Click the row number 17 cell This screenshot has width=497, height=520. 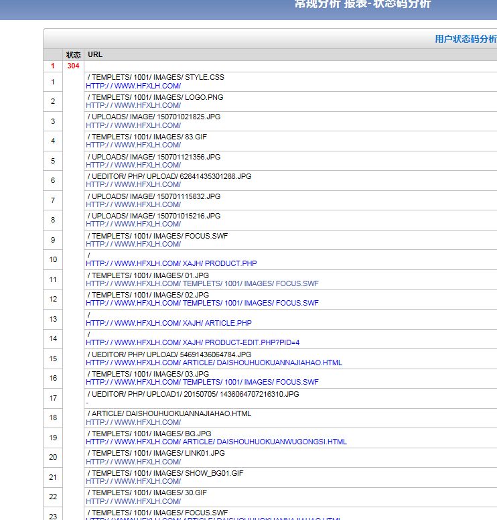(x=53, y=398)
